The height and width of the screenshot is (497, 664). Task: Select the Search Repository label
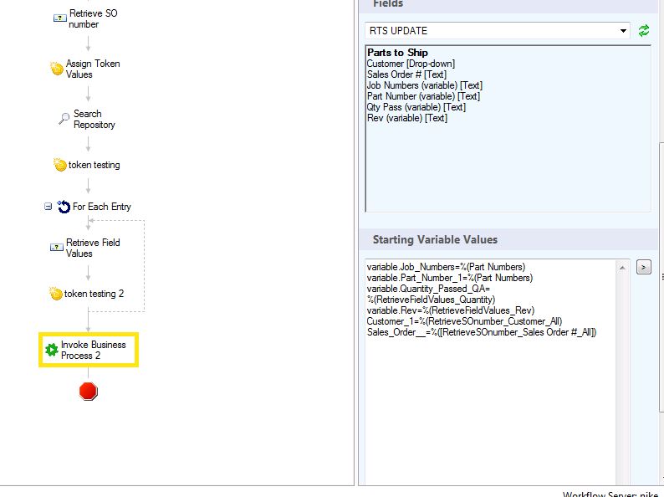point(94,119)
